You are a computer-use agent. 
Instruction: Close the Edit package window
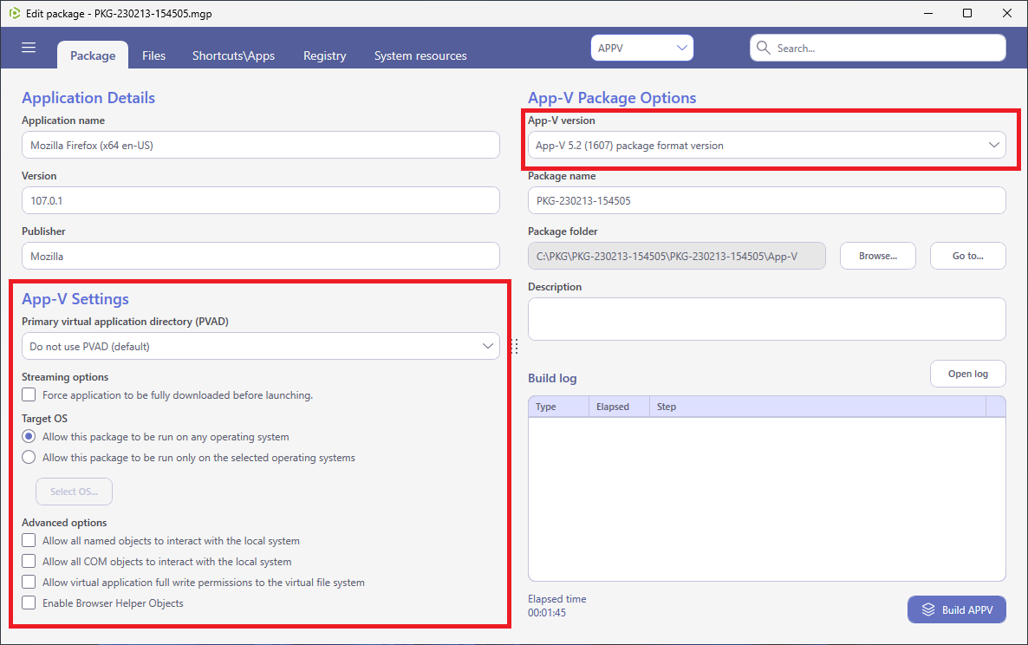point(1007,13)
